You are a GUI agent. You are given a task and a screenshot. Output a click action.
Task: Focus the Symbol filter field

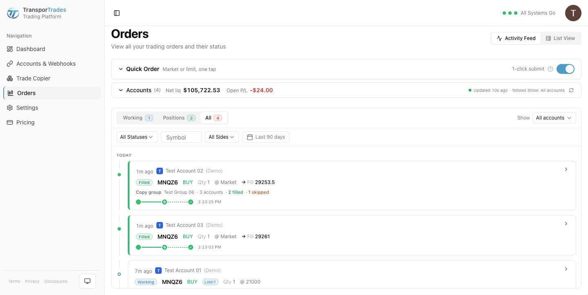181,137
